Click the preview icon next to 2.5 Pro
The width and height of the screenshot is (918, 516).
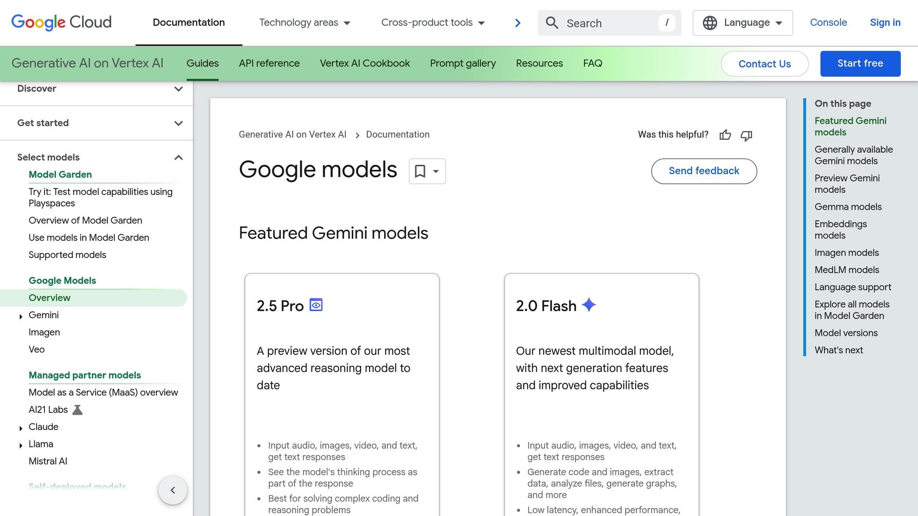tap(316, 305)
